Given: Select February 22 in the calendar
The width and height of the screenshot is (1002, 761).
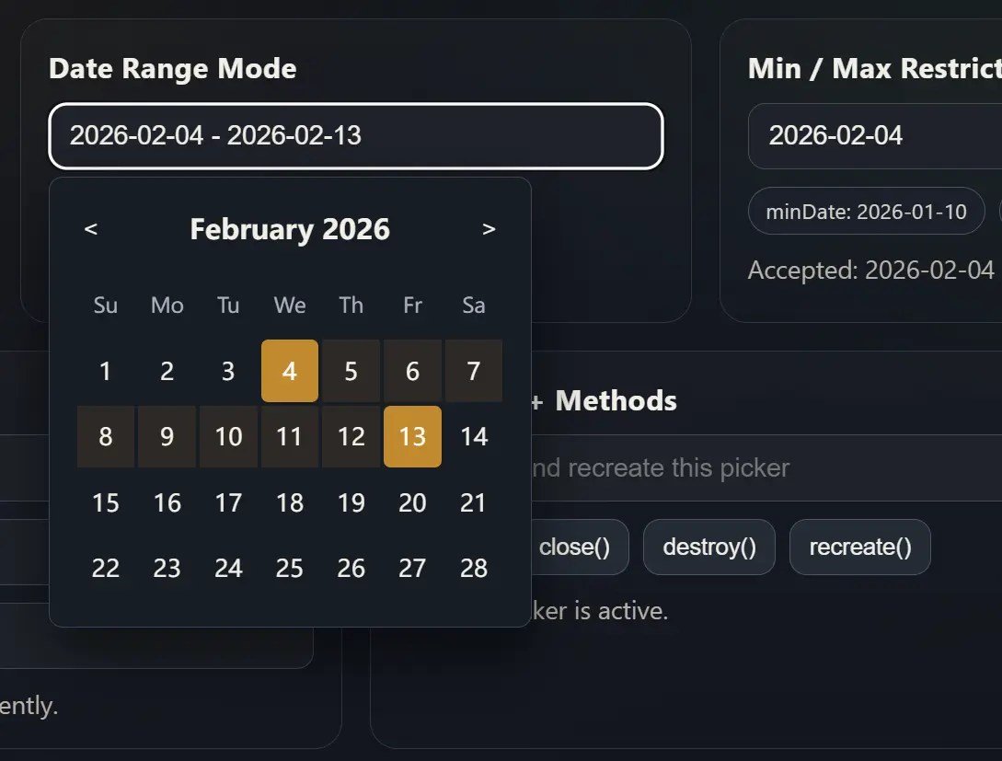Looking at the screenshot, I should pos(105,569).
